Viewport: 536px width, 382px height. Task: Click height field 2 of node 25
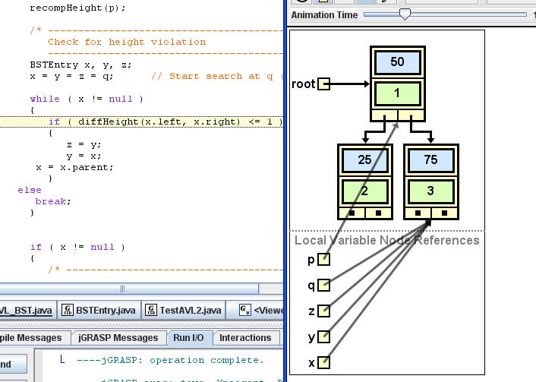(364, 191)
